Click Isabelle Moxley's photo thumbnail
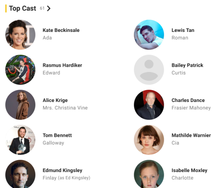215x188 pixels. [149, 174]
